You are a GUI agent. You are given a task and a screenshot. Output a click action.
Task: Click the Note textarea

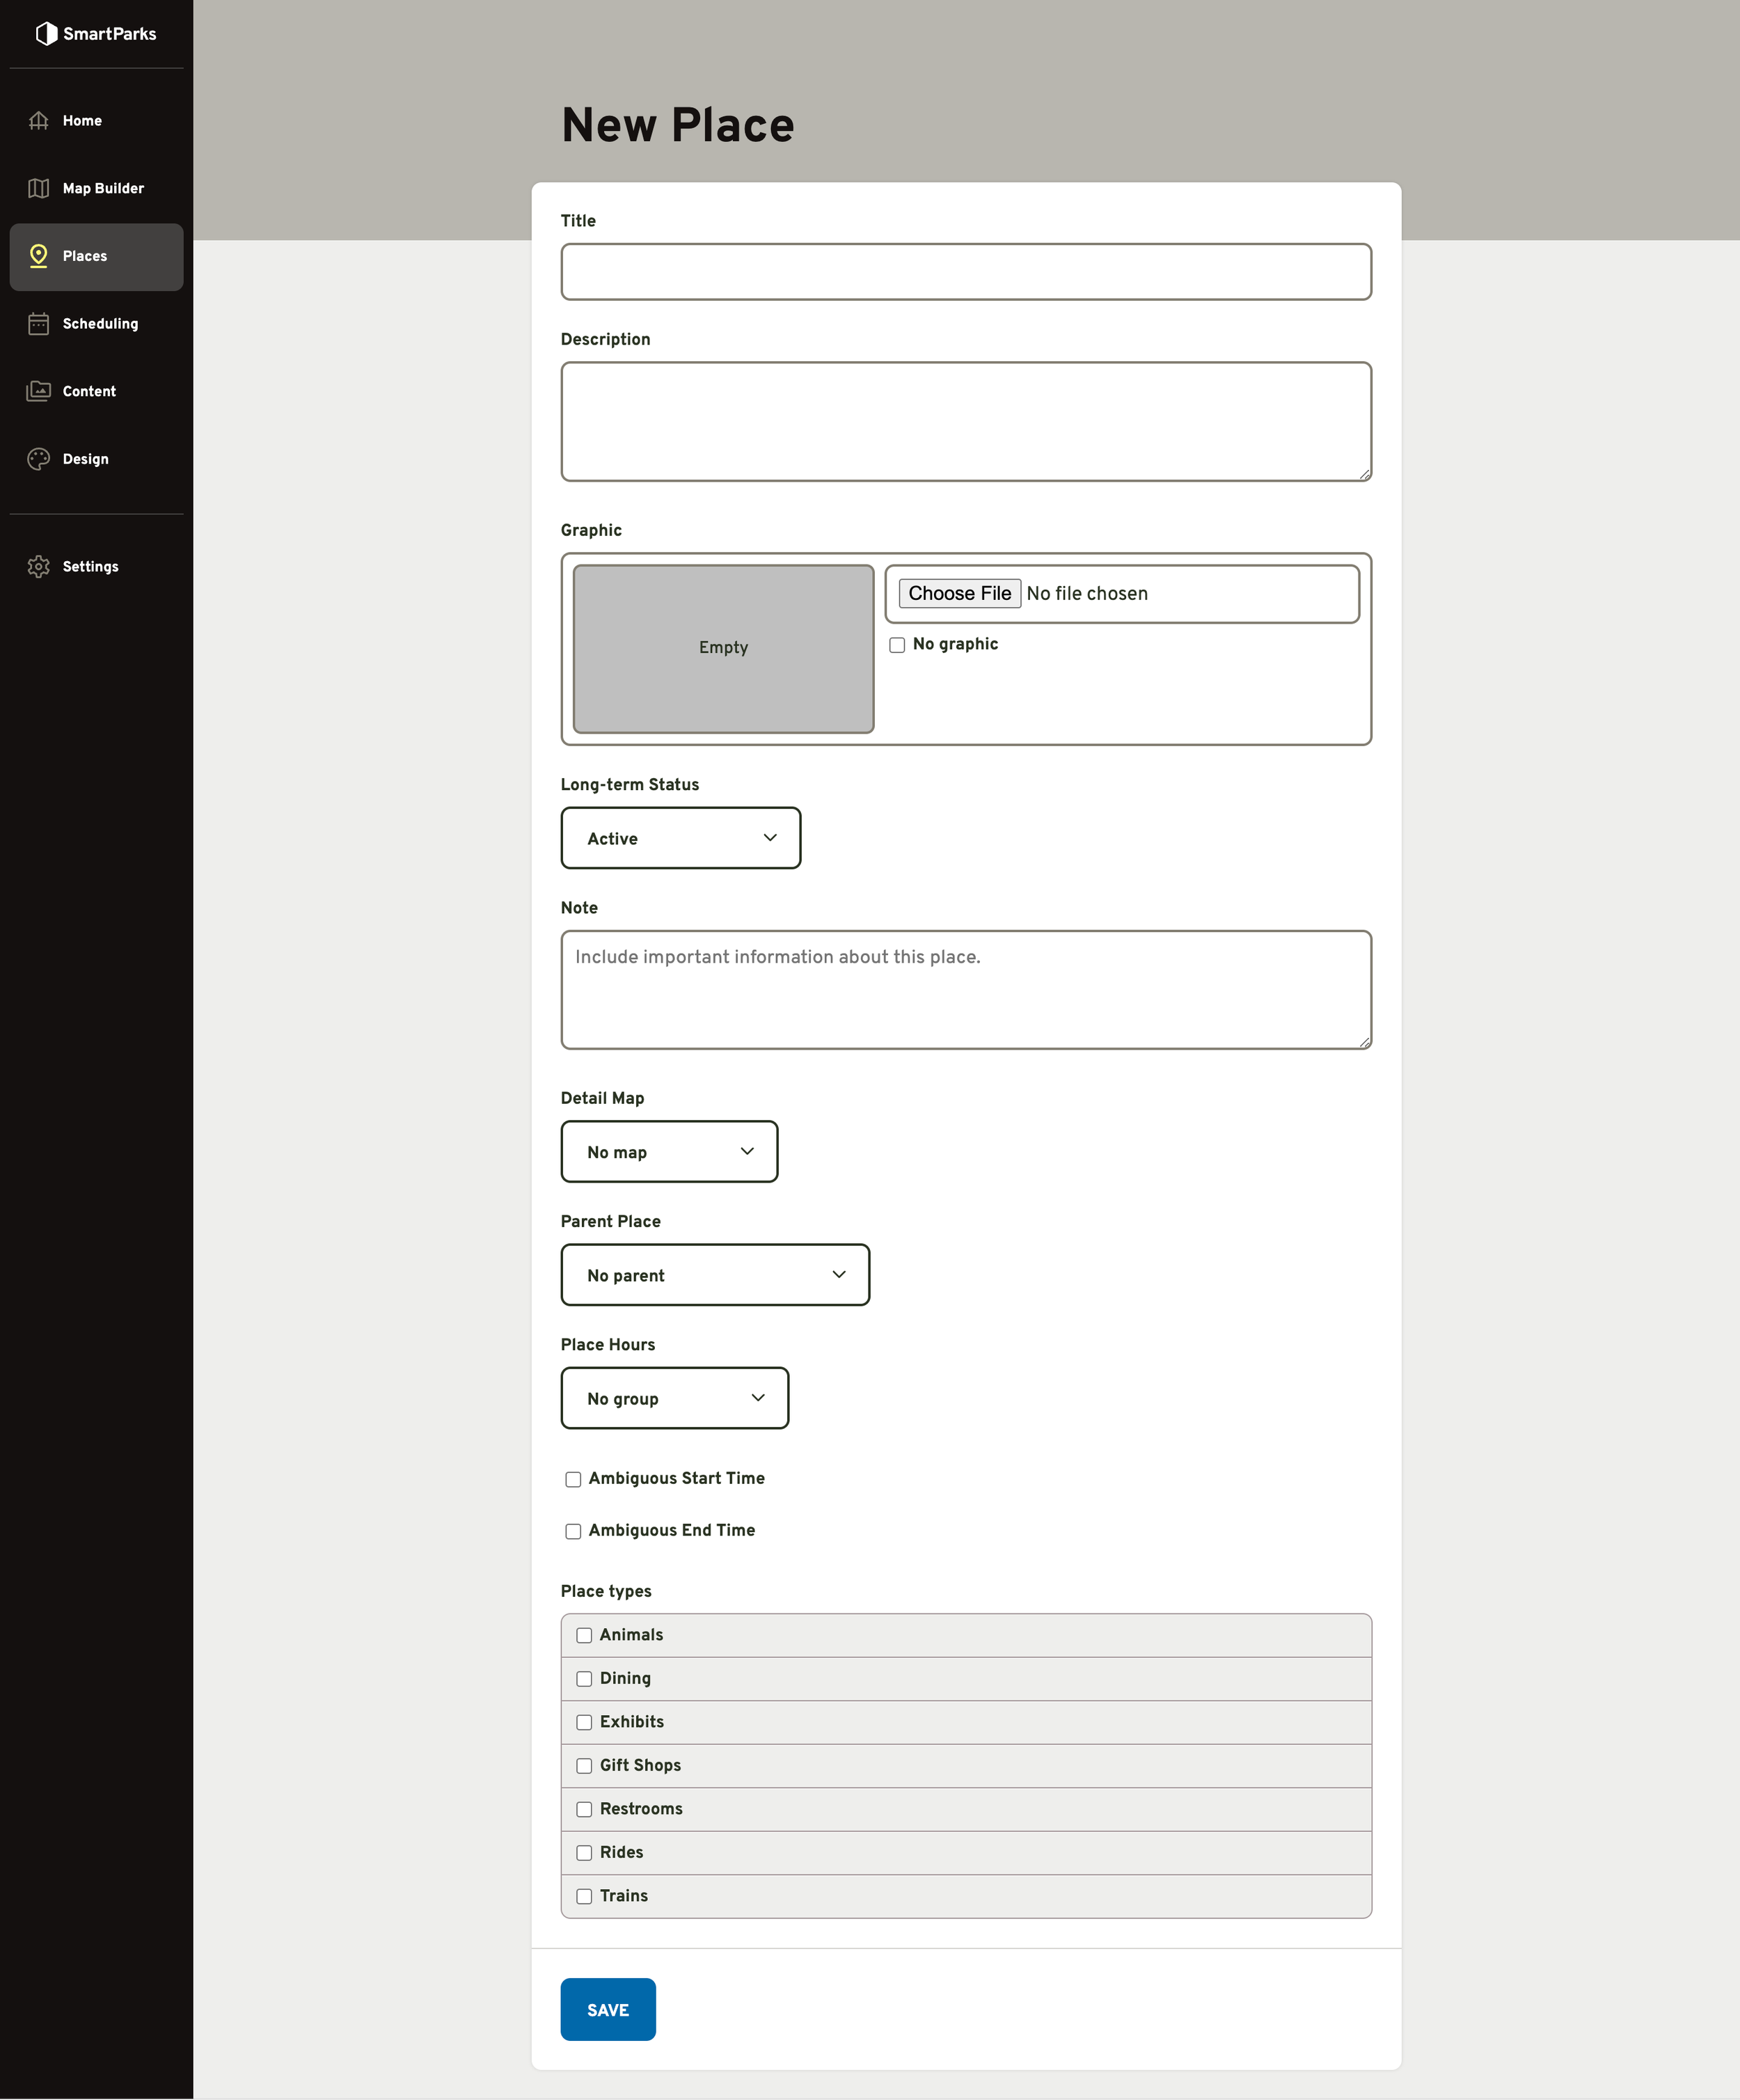[x=966, y=990]
